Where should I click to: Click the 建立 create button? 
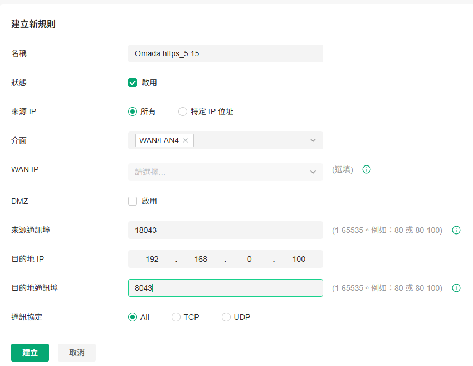click(30, 353)
